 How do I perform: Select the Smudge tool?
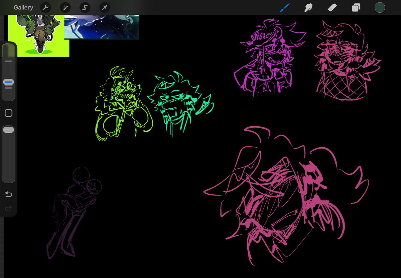tap(308, 7)
